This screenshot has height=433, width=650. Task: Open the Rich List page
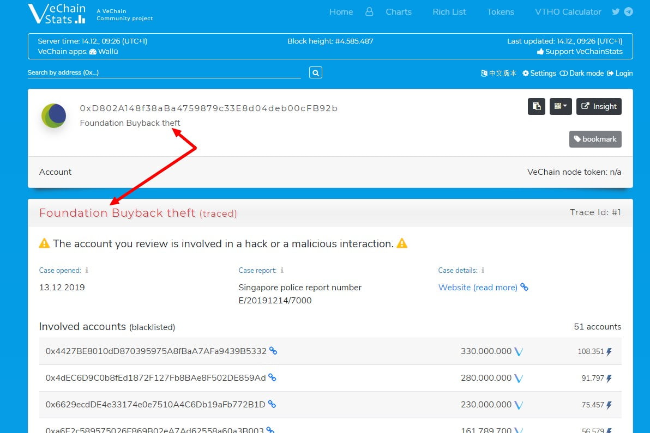[x=449, y=12]
